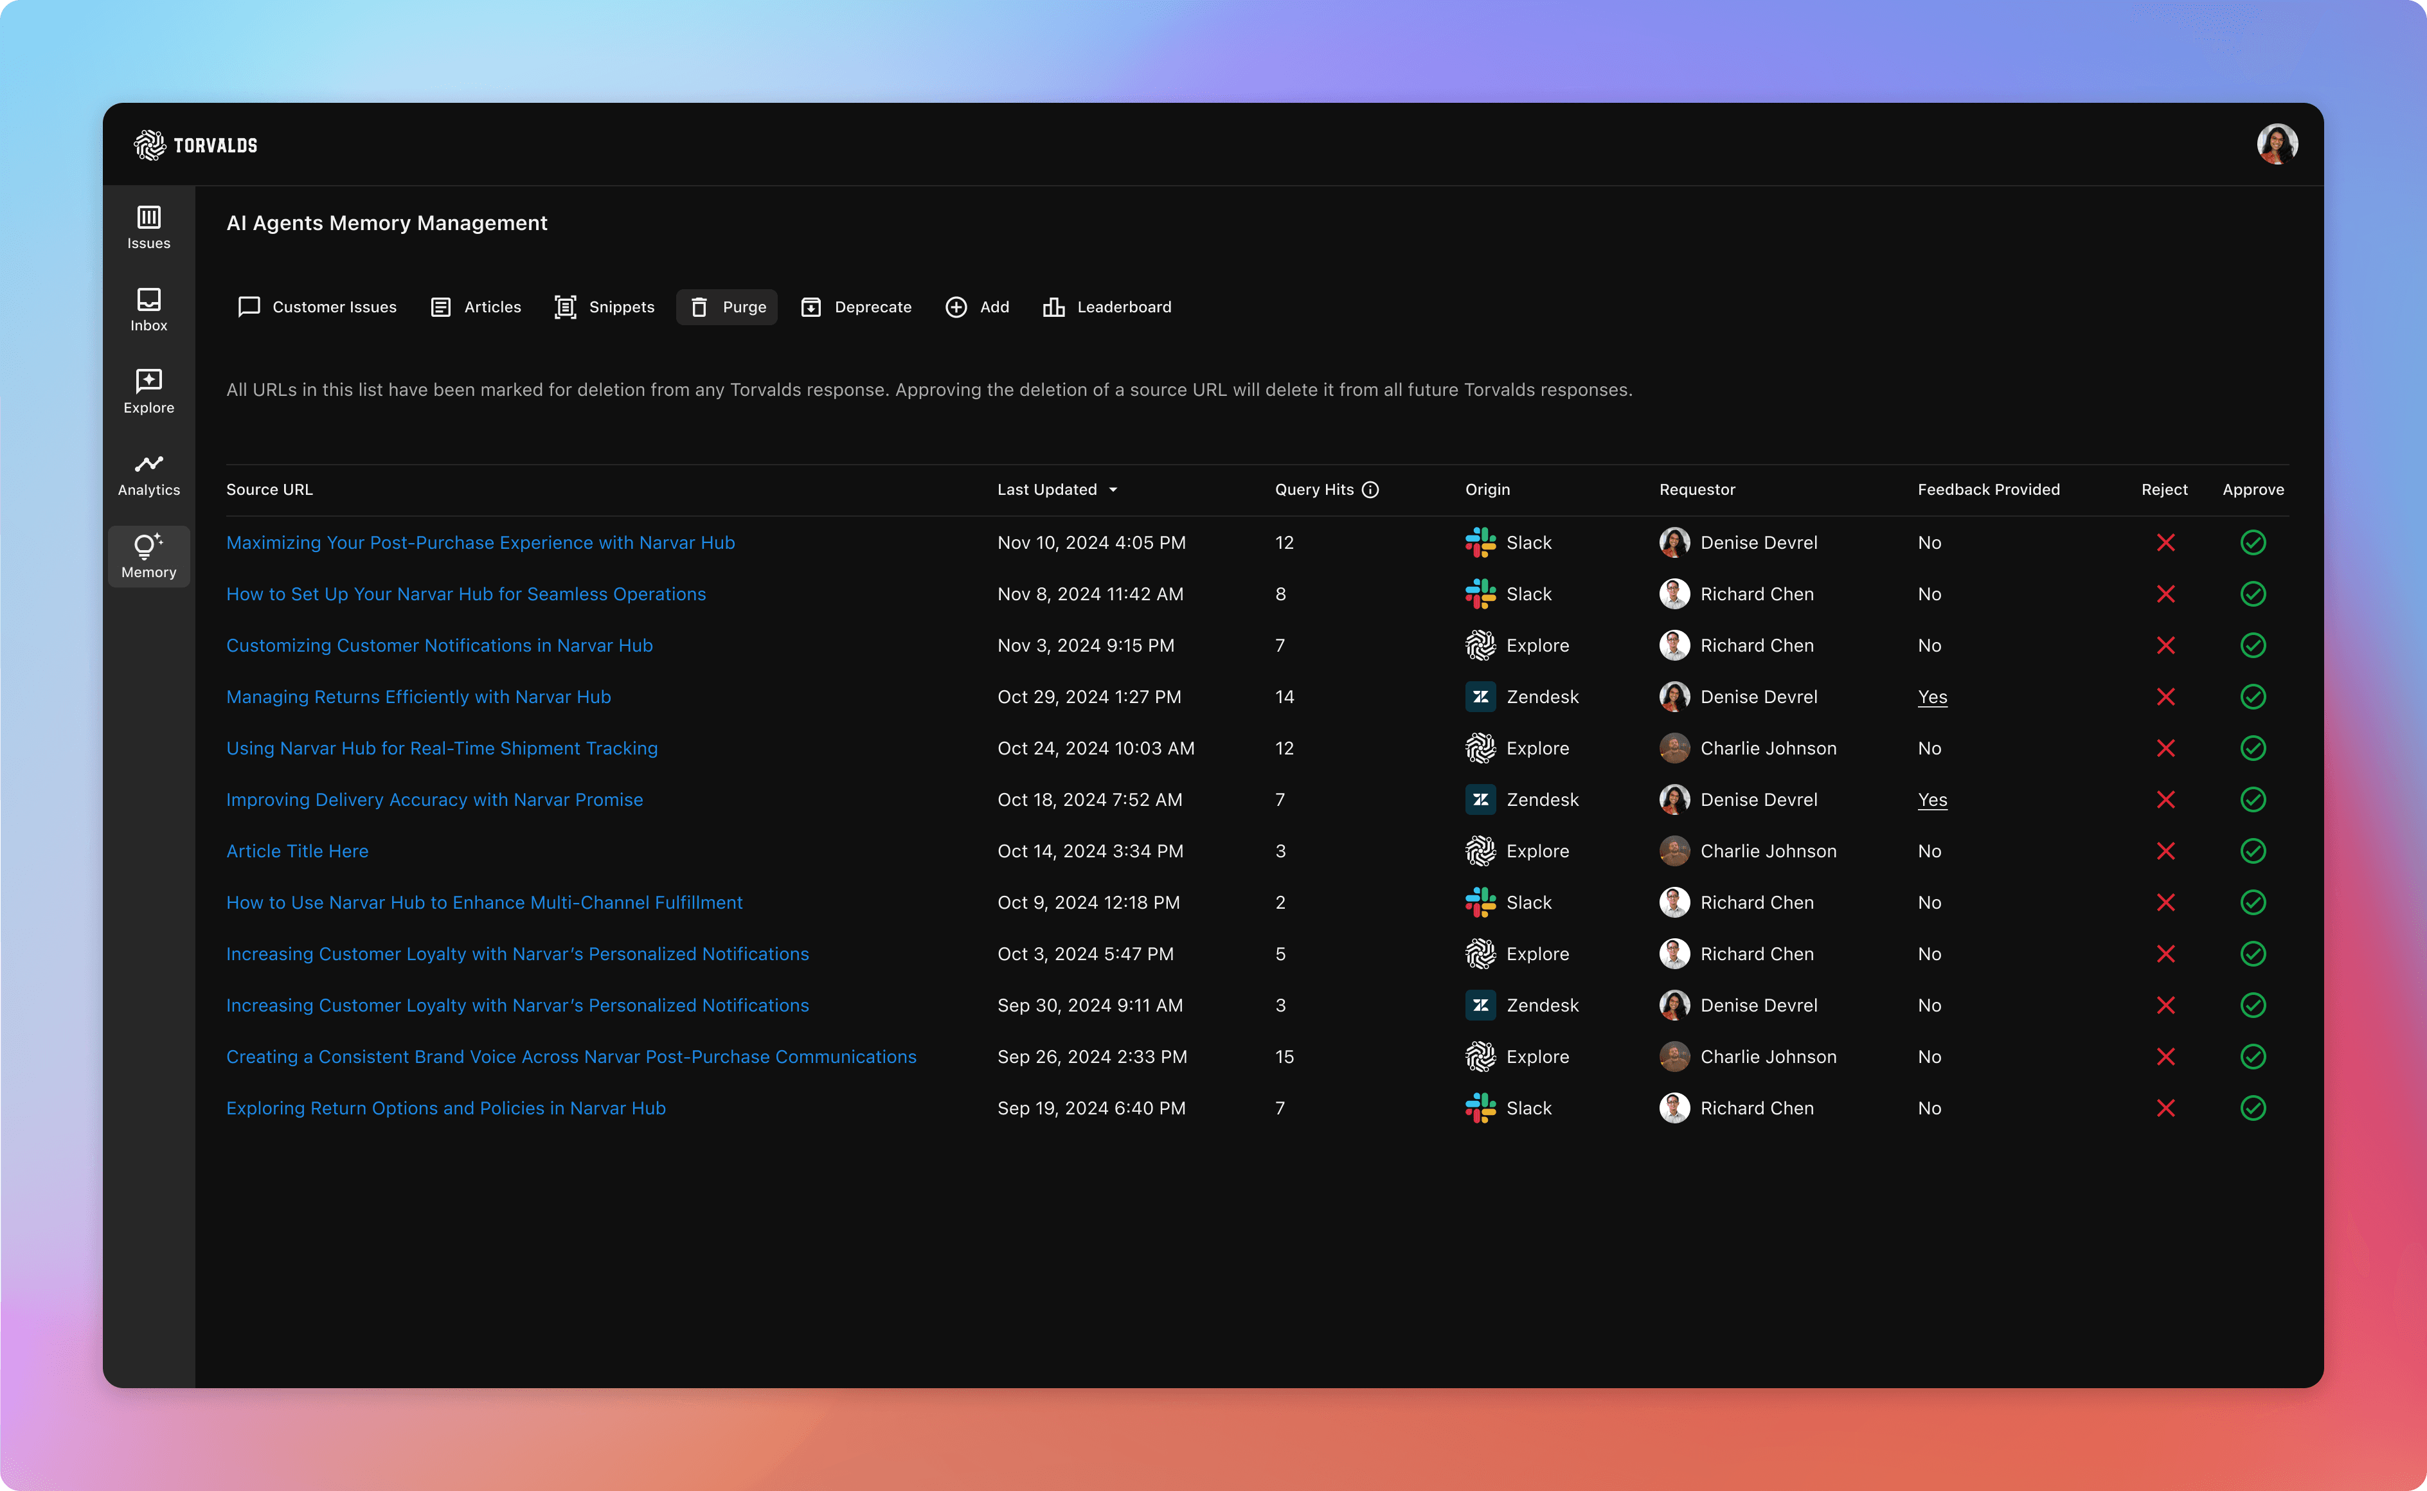Open Customizing Customer Notifications in Narvar Hub link
Screen dimensions: 2427x1491
click(x=440, y=645)
